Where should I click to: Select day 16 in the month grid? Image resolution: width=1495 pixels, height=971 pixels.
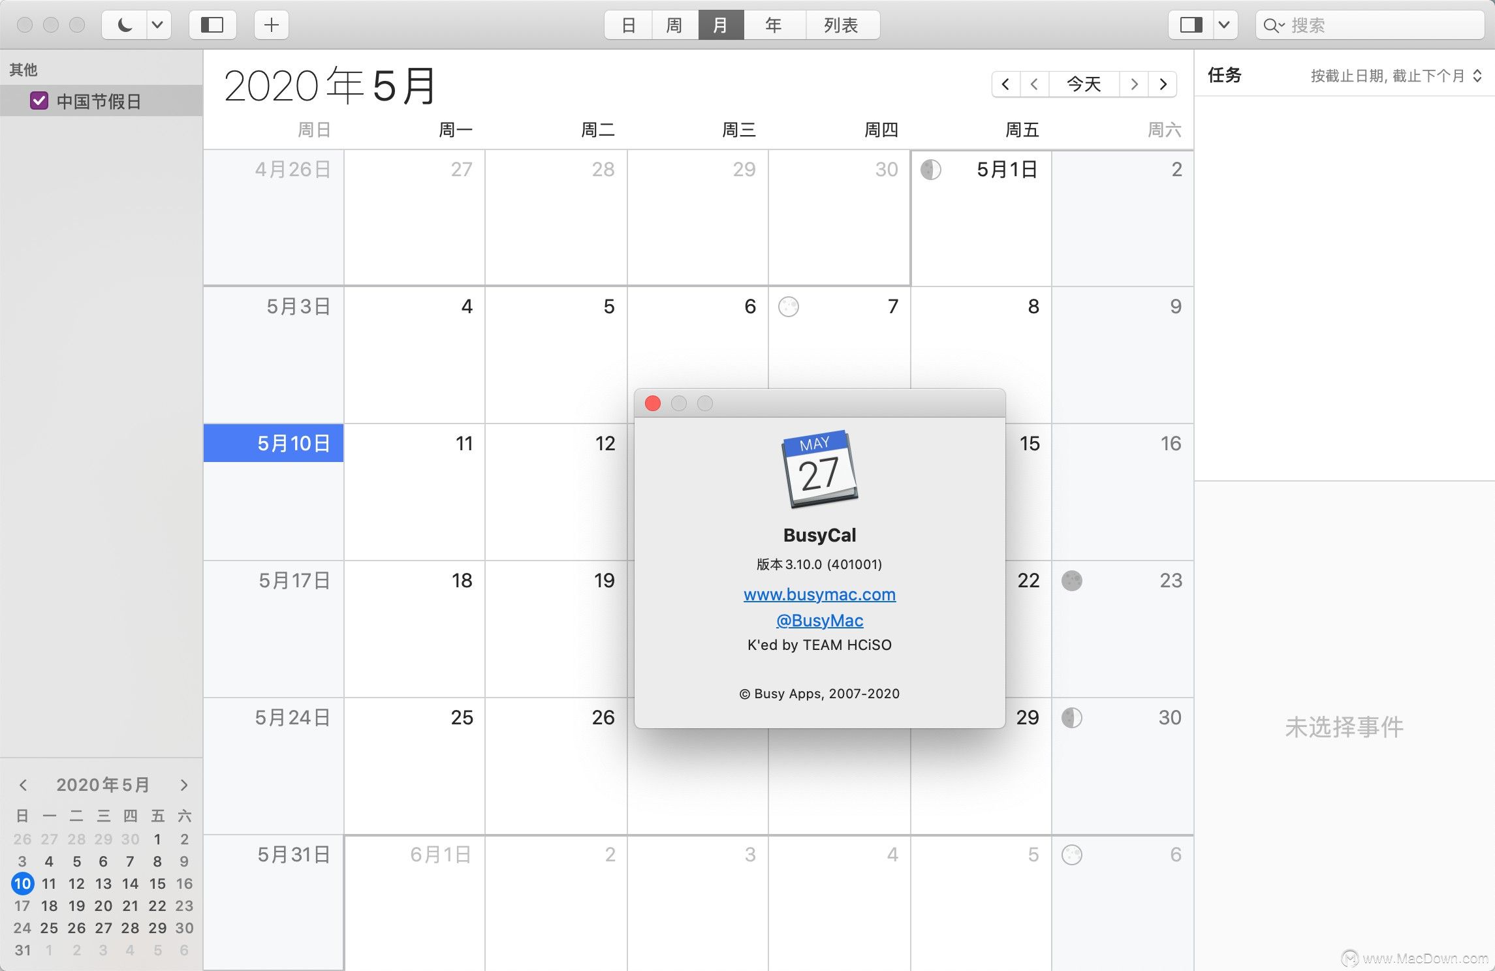tap(1122, 492)
